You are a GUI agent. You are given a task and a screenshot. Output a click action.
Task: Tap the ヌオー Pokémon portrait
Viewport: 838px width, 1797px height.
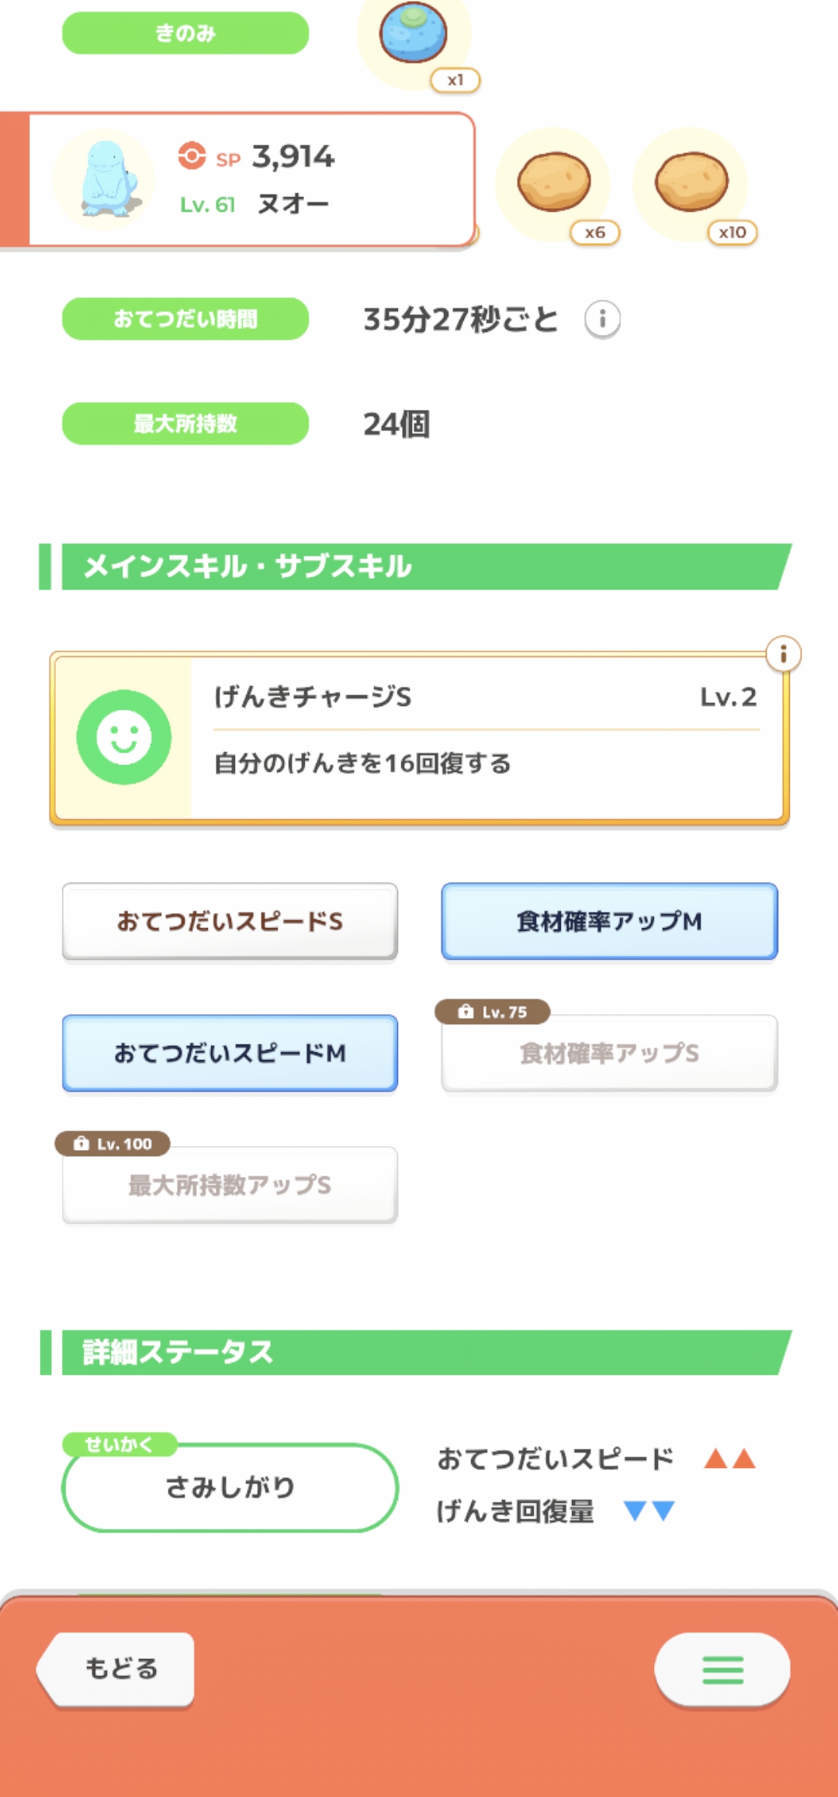pyautogui.click(x=105, y=179)
